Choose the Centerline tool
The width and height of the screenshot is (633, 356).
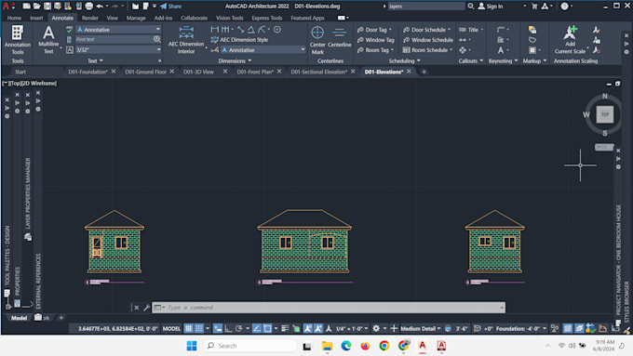tap(339, 37)
